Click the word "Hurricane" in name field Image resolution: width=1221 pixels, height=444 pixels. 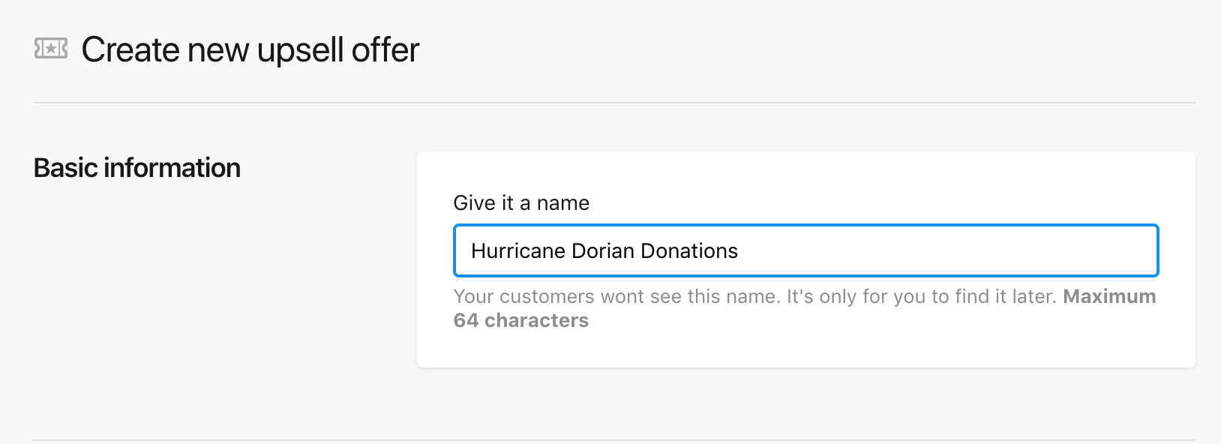pyautogui.click(x=517, y=251)
